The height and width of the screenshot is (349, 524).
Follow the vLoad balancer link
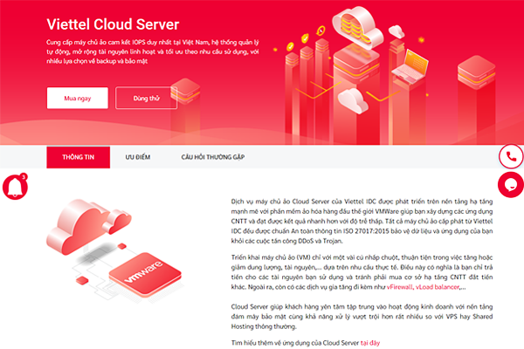click(x=438, y=287)
